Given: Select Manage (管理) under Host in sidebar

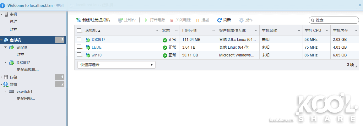Looking at the screenshot, I should coord(14,22).
